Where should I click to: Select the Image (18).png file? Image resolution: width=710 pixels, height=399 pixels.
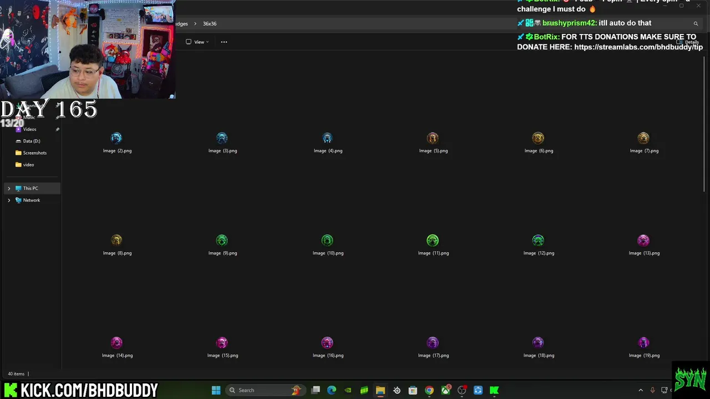(x=539, y=348)
